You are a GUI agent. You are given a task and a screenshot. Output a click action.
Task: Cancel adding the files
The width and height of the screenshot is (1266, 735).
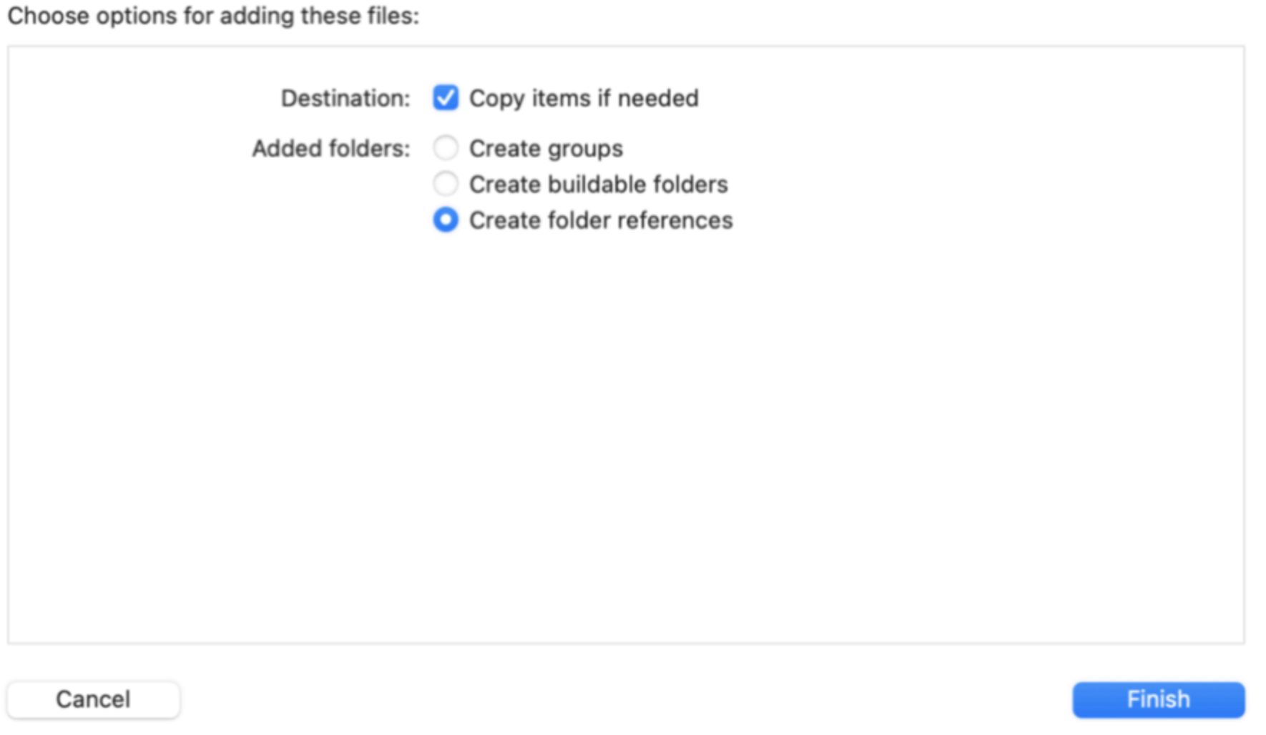click(94, 699)
